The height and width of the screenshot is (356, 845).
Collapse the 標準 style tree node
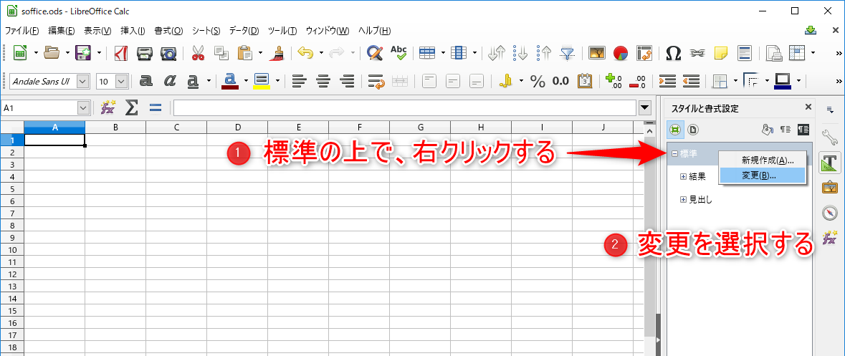point(675,153)
